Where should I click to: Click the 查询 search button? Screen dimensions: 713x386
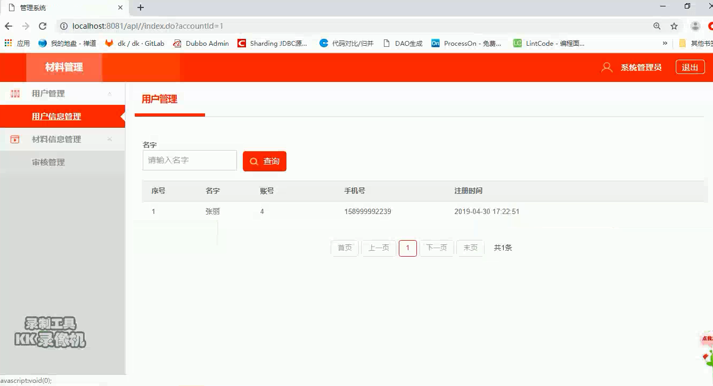(265, 161)
